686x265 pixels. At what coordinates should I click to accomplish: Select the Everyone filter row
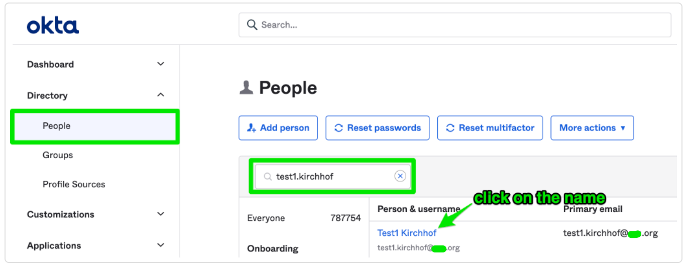(x=304, y=218)
